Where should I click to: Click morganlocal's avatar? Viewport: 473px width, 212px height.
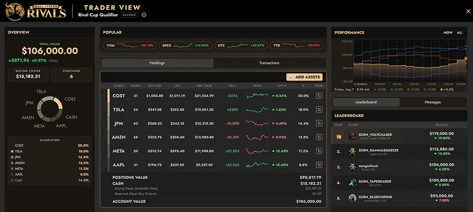[352, 167]
